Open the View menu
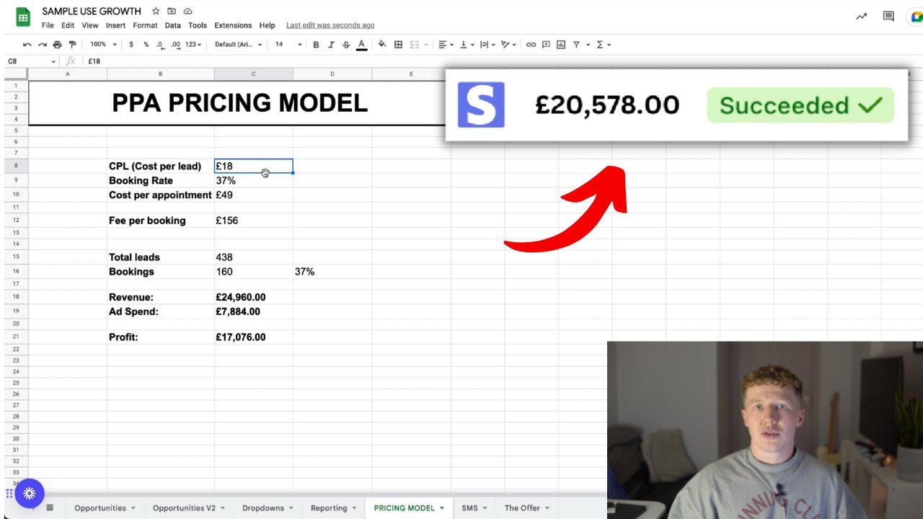The width and height of the screenshot is (923, 519). click(x=90, y=25)
